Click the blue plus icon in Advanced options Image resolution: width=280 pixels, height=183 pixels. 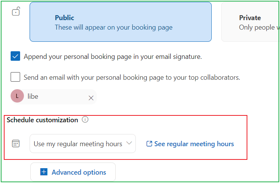(x=44, y=172)
